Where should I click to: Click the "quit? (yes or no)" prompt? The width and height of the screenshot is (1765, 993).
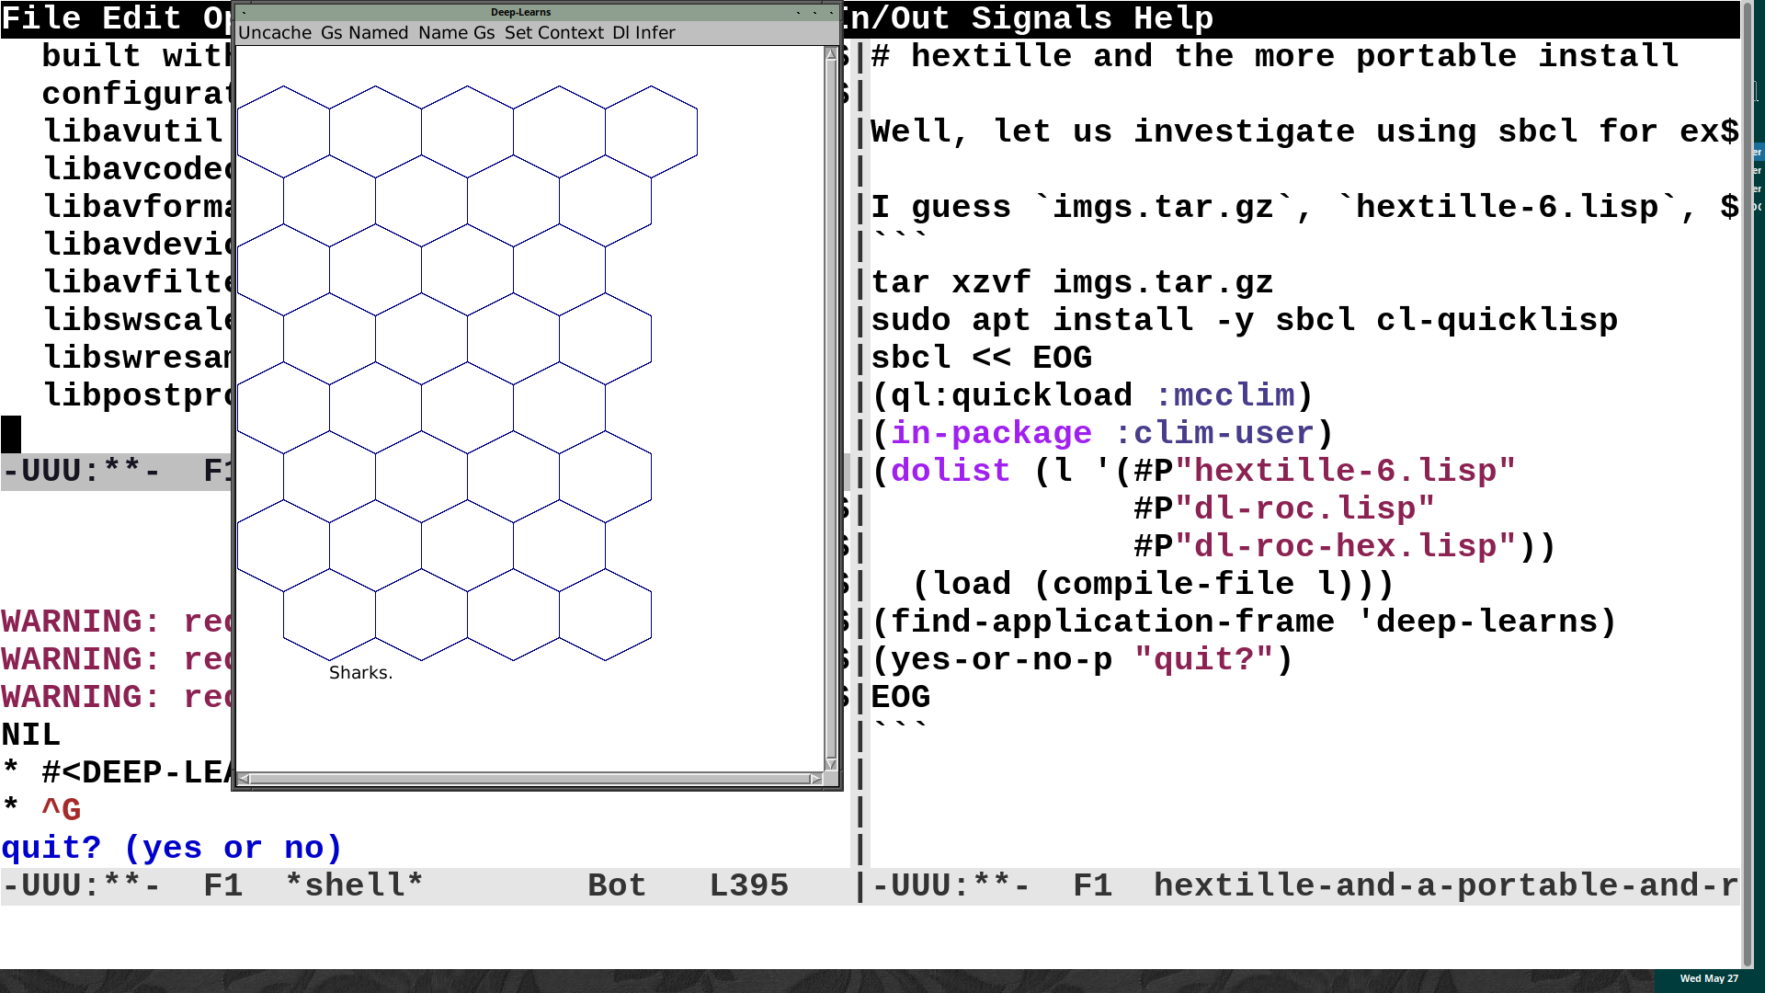(172, 848)
